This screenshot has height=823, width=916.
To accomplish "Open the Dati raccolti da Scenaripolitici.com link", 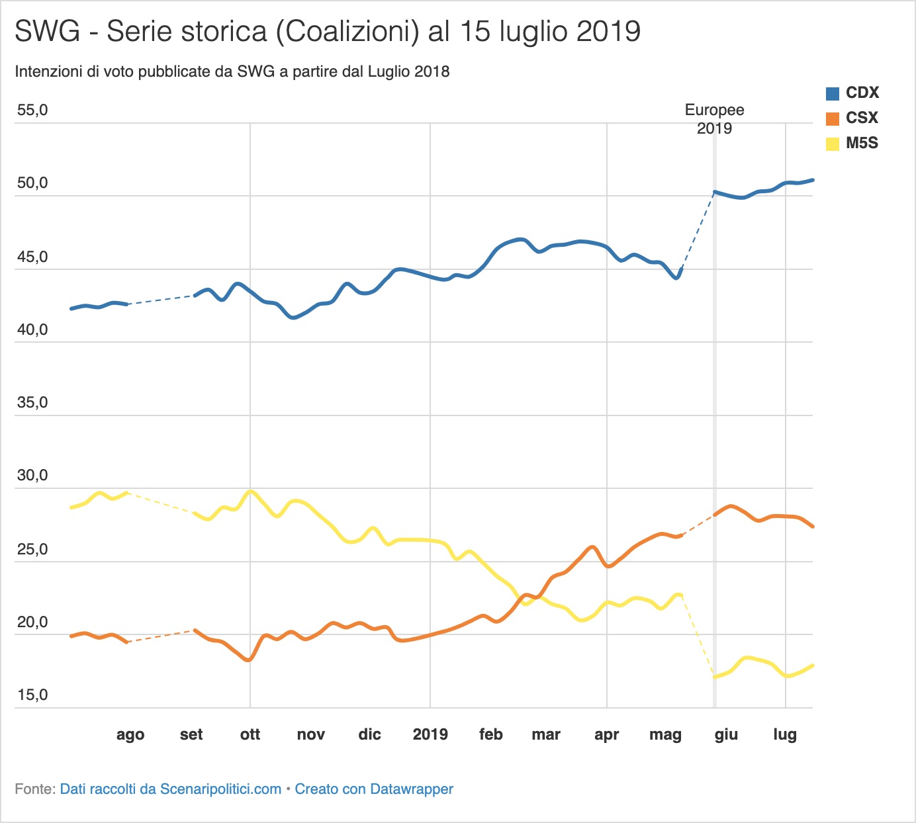I will pos(171,789).
